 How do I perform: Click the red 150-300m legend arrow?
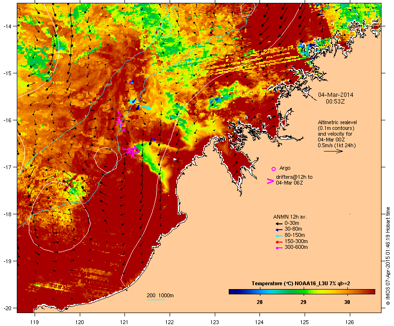tap(279, 242)
